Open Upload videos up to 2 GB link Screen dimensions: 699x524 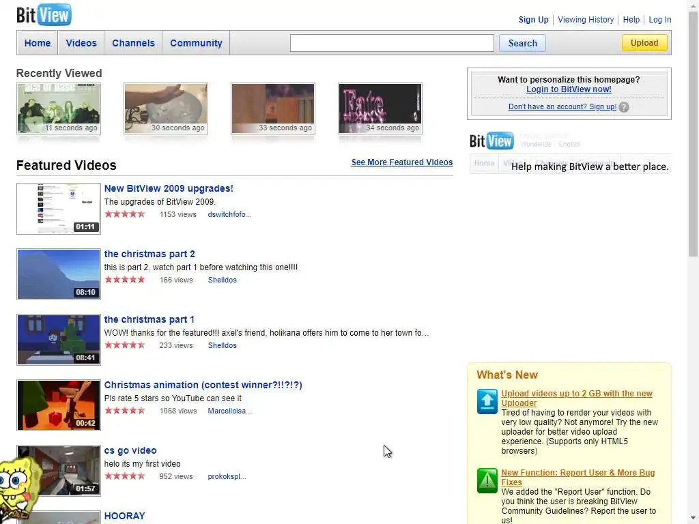click(x=576, y=398)
